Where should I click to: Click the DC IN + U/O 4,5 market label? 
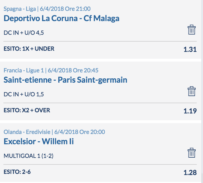(24, 33)
